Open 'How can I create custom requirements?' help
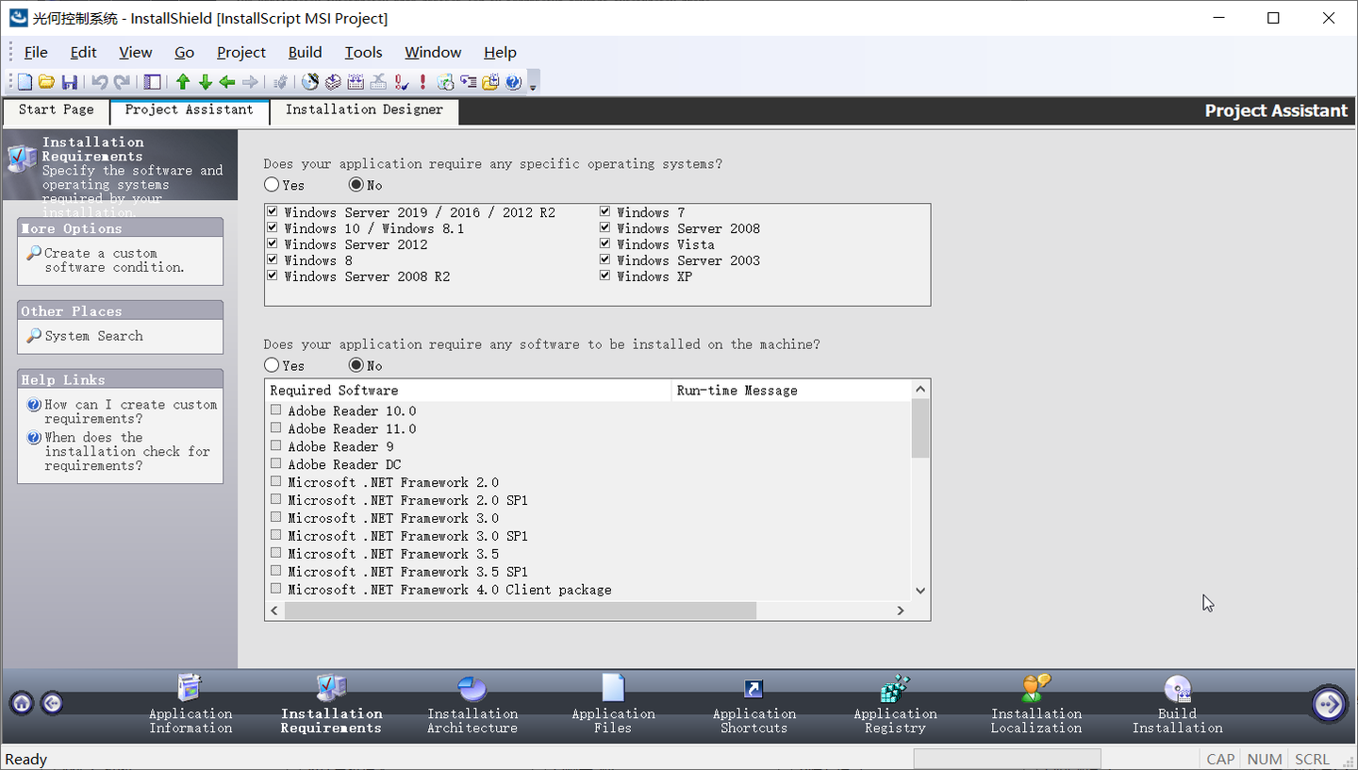The image size is (1358, 770). [130, 411]
